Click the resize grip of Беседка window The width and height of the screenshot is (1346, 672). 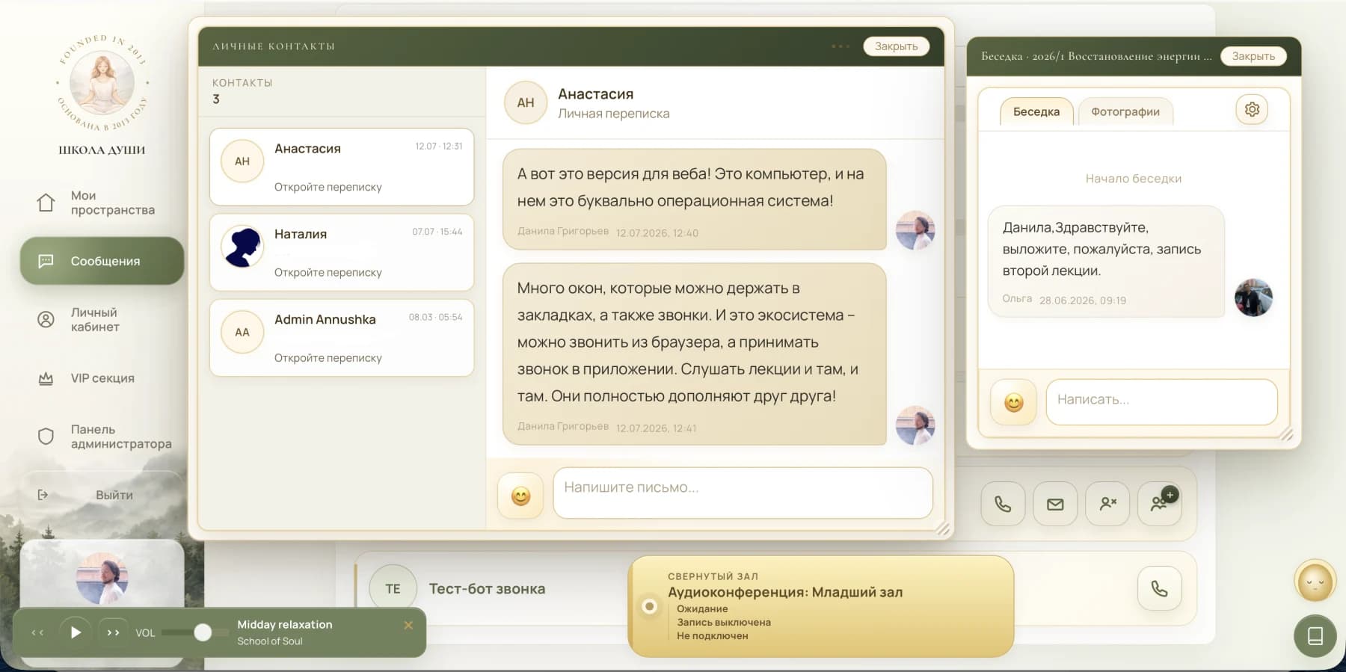click(1285, 434)
